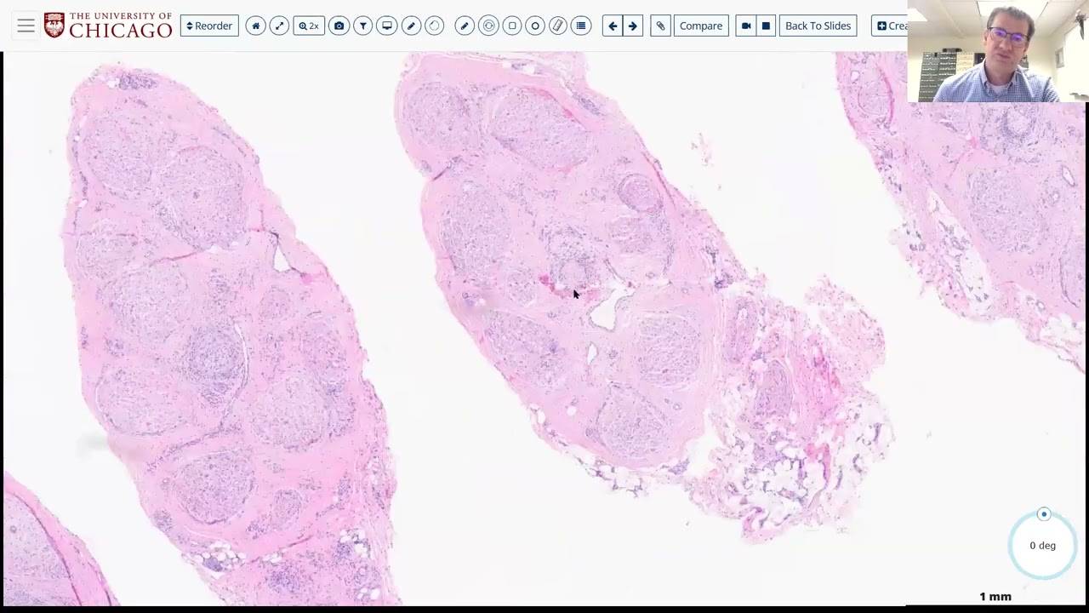
Task: Open the Reorder dropdown
Action: pyautogui.click(x=209, y=26)
